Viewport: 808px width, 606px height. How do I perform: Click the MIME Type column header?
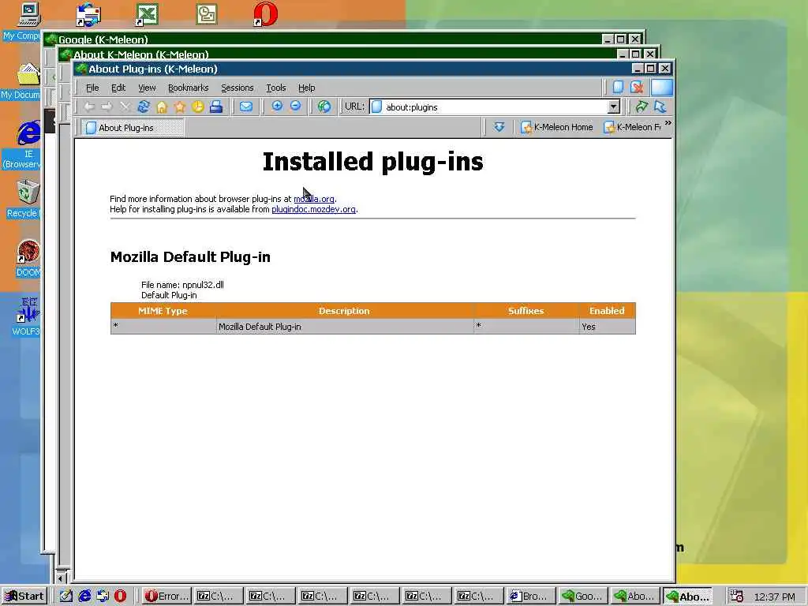click(163, 311)
